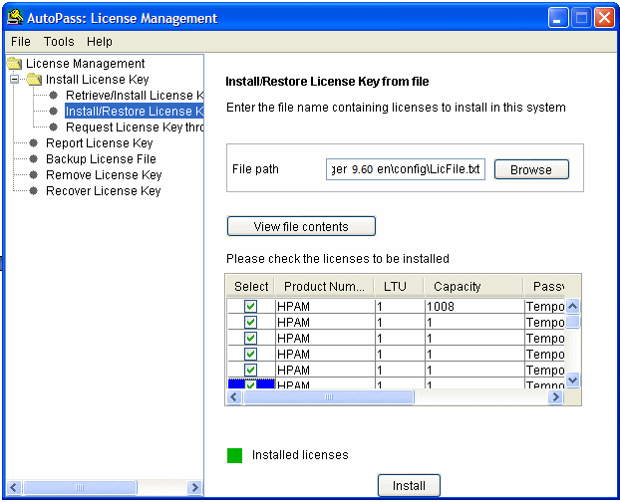Toggle checkbox in third HPAM license row
The width and height of the screenshot is (620, 502).
click(250, 338)
